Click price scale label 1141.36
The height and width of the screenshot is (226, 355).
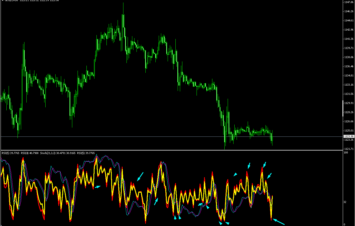pyautogui.click(x=349, y=39)
